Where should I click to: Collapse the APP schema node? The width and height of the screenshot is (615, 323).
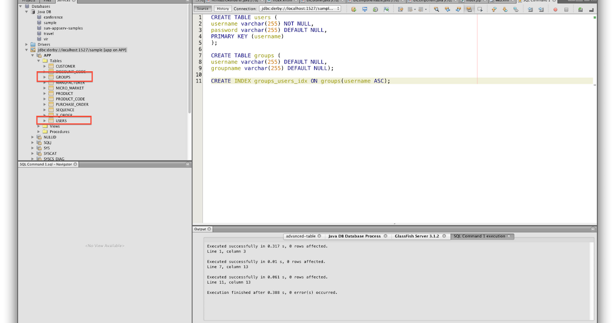(32, 55)
